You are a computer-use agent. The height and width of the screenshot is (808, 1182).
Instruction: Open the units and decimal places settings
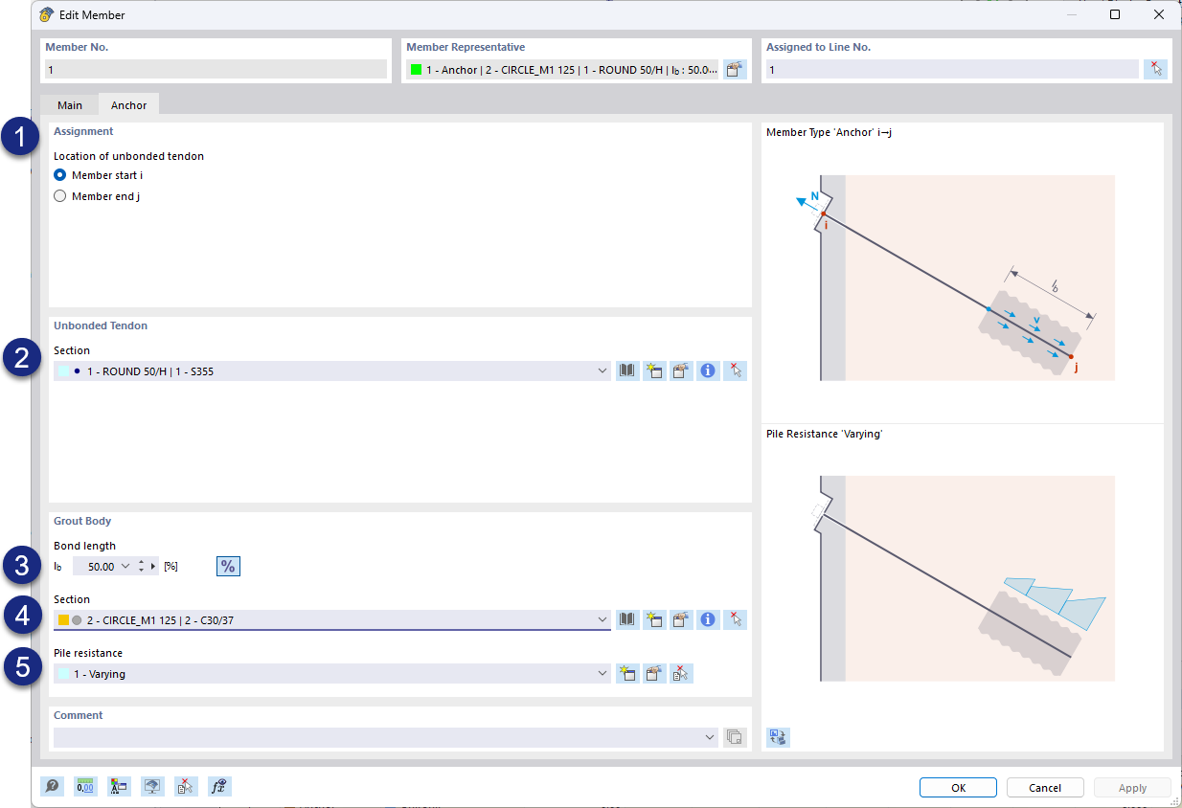(85, 786)
